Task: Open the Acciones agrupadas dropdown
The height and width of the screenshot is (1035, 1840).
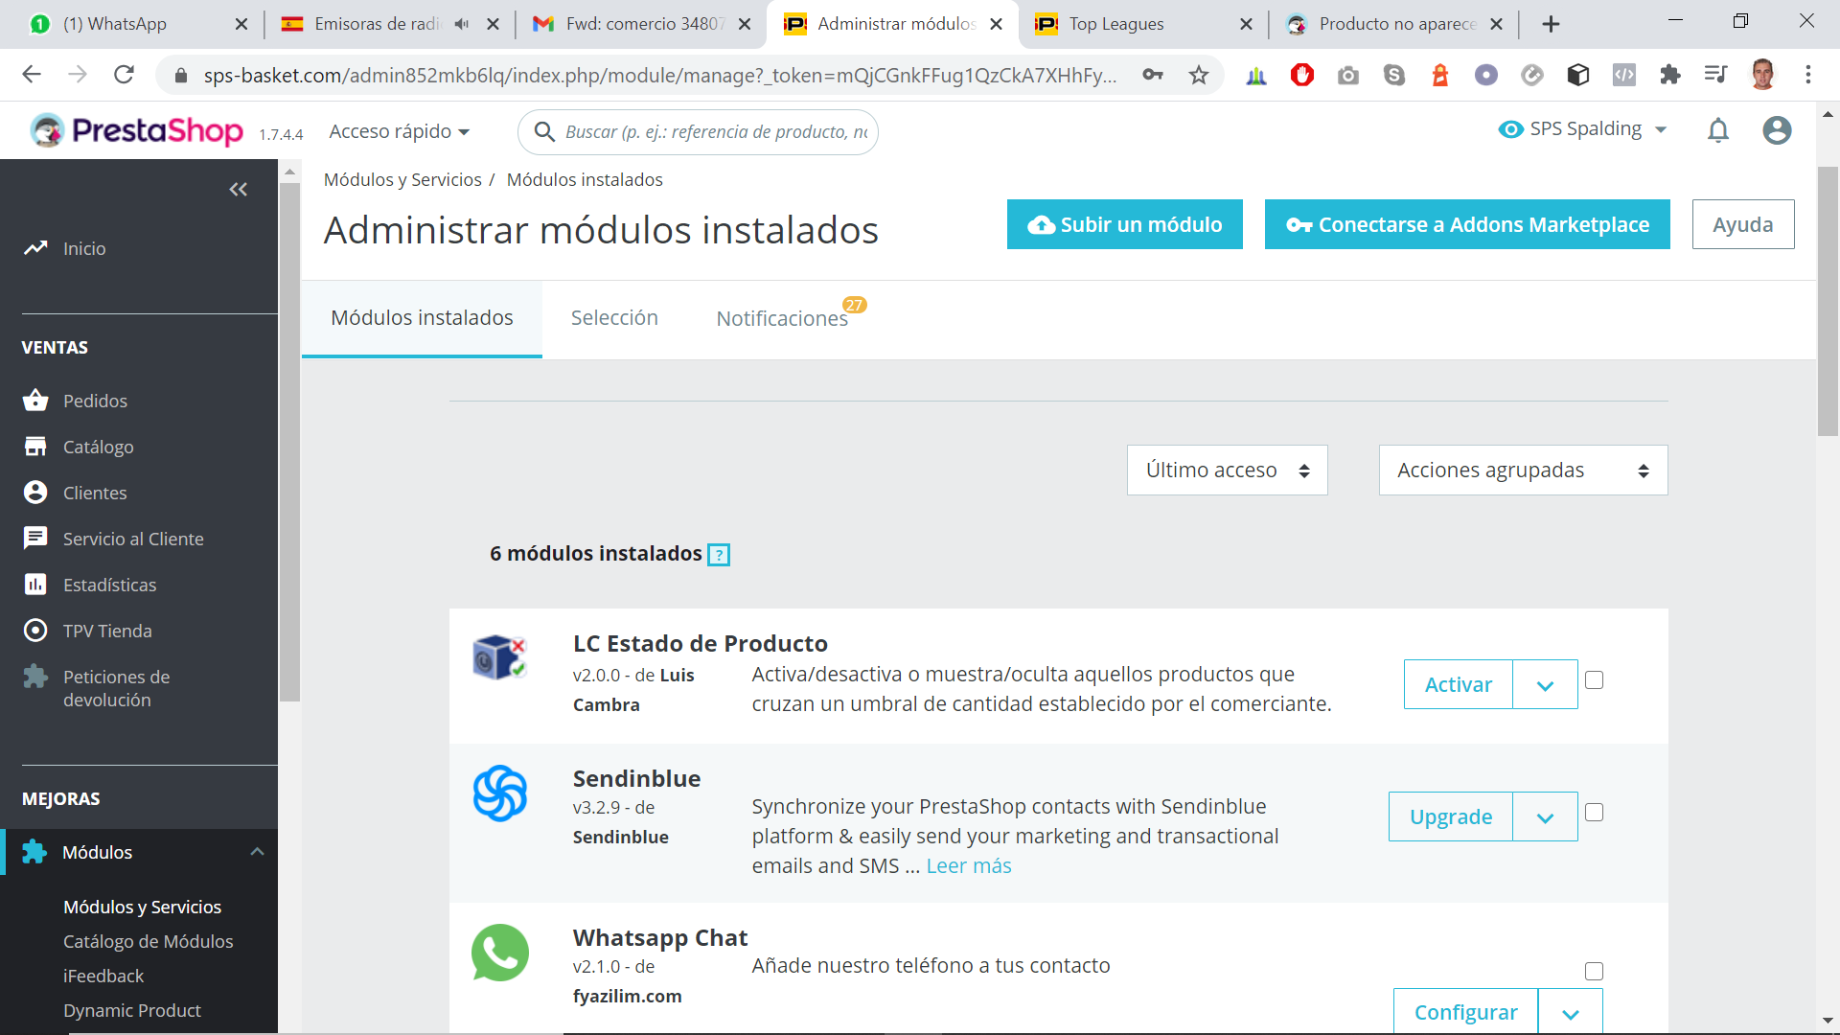Action: point(1523,471)
